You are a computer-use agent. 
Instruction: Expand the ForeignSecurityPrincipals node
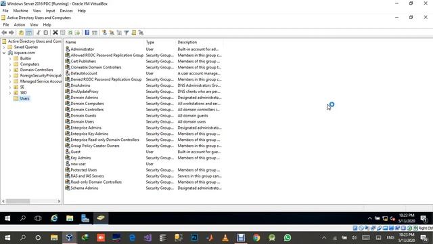click(x=10, y=75)
